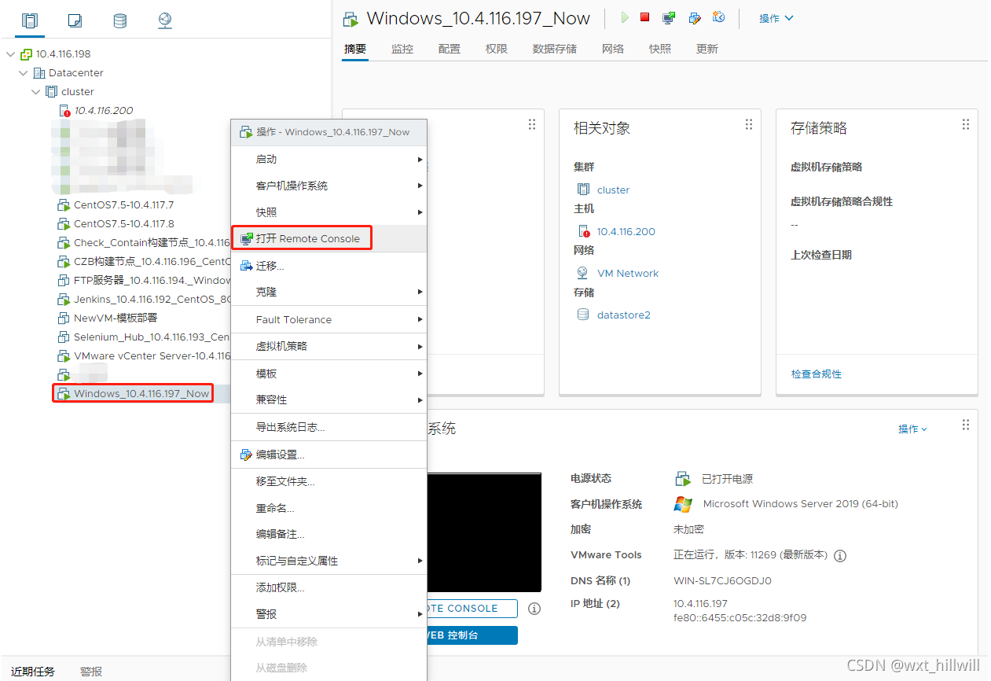Switch to the 网络 tab
Viewport: 991px width, 681px height.
tap(613, 49)
